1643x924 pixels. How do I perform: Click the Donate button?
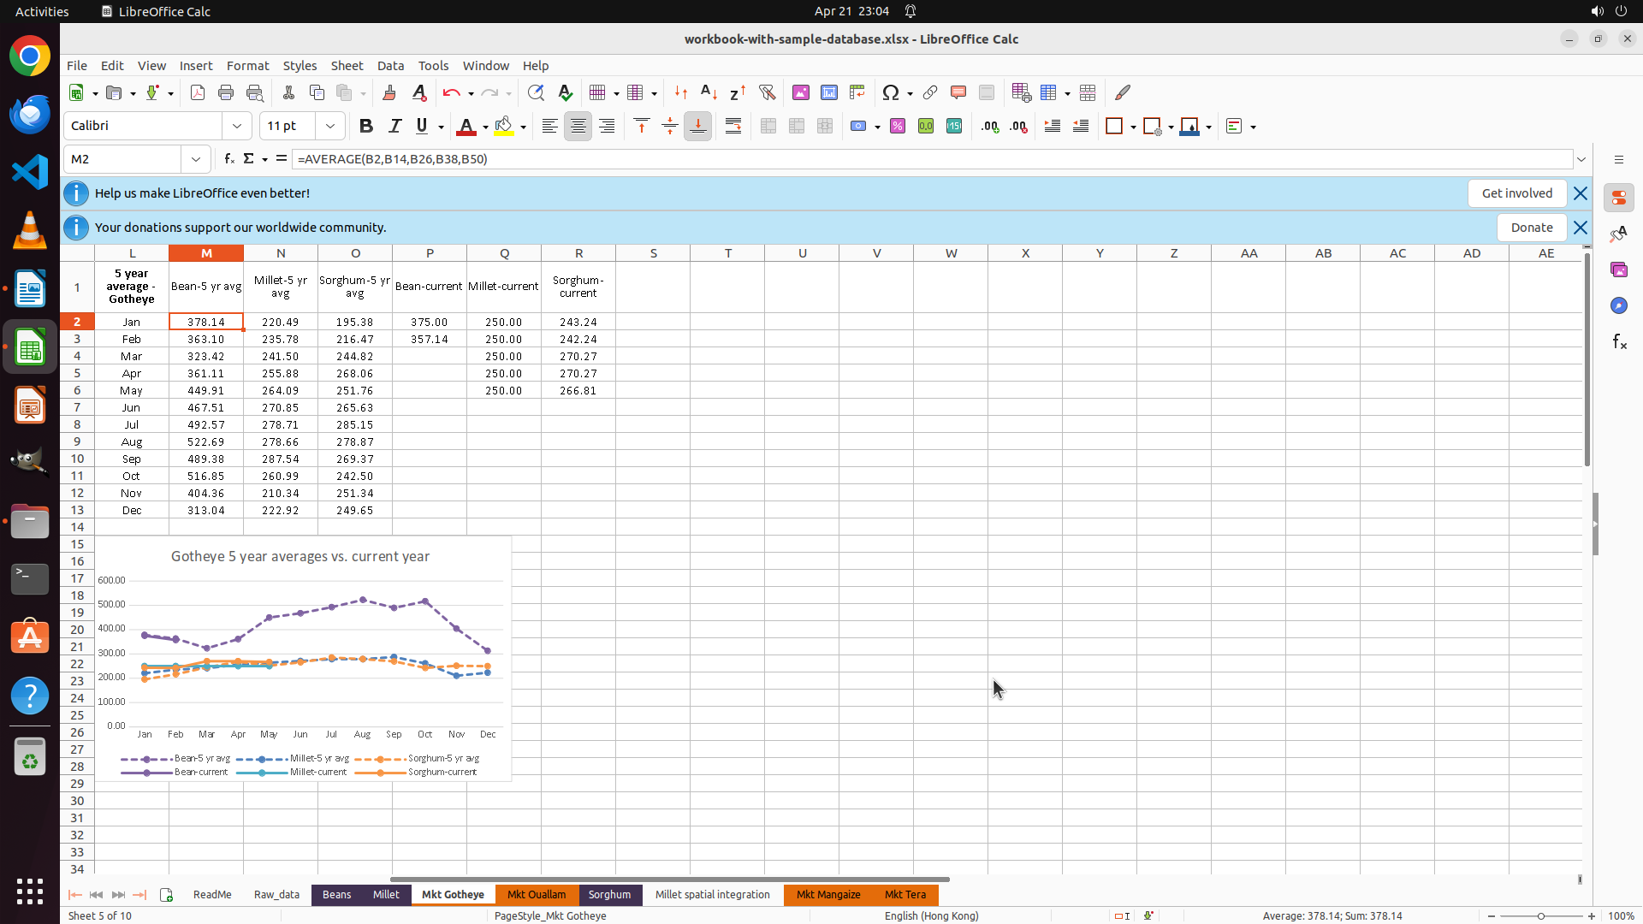tap(1531, 228)
